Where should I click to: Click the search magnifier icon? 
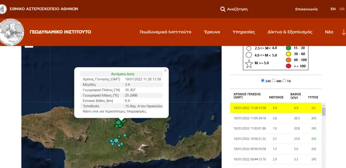223,9
